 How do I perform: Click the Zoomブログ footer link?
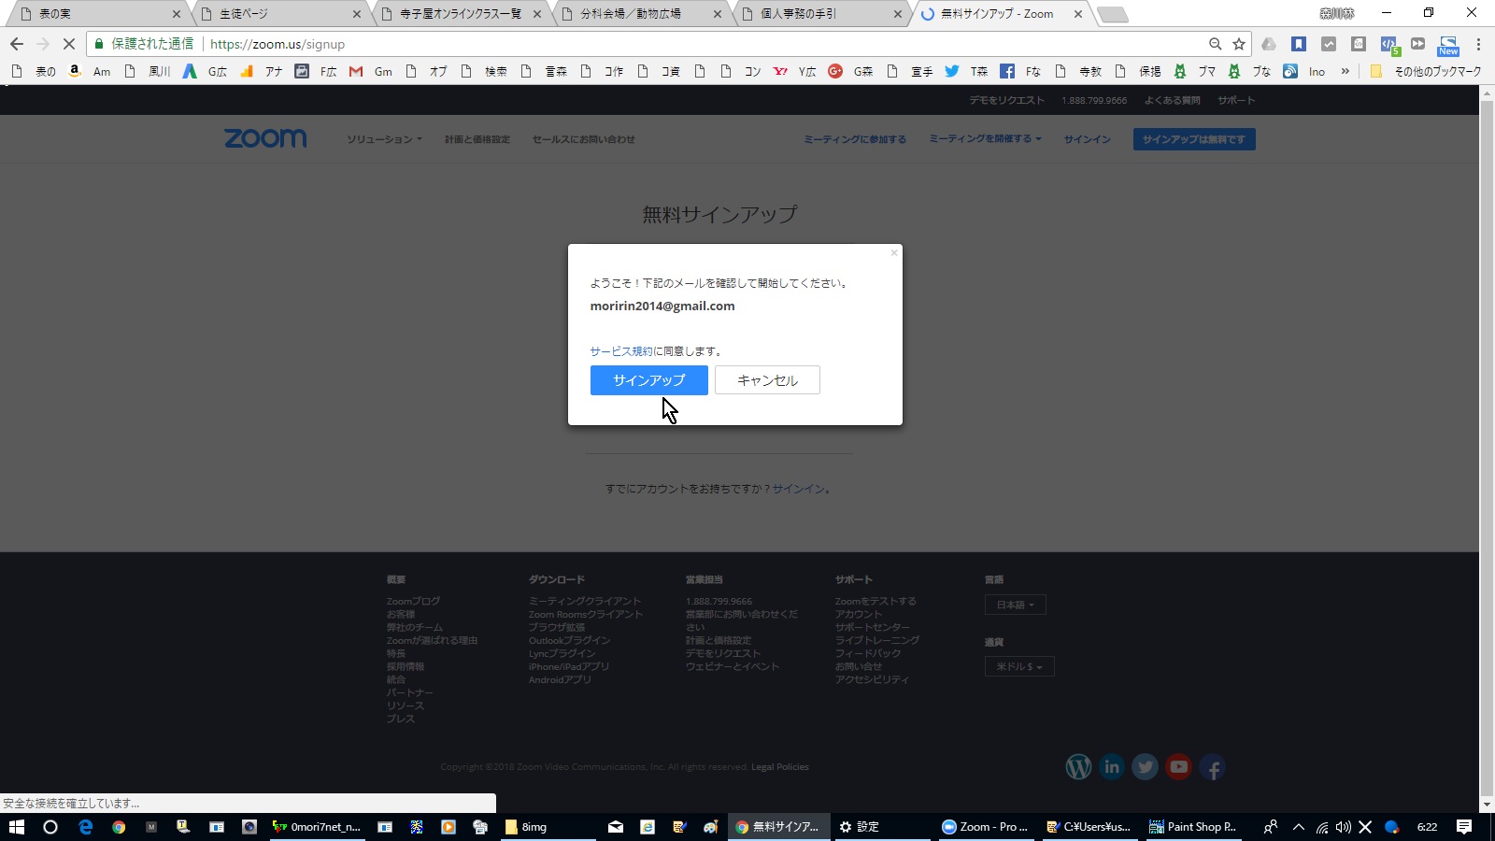click(x=413, y=601)
